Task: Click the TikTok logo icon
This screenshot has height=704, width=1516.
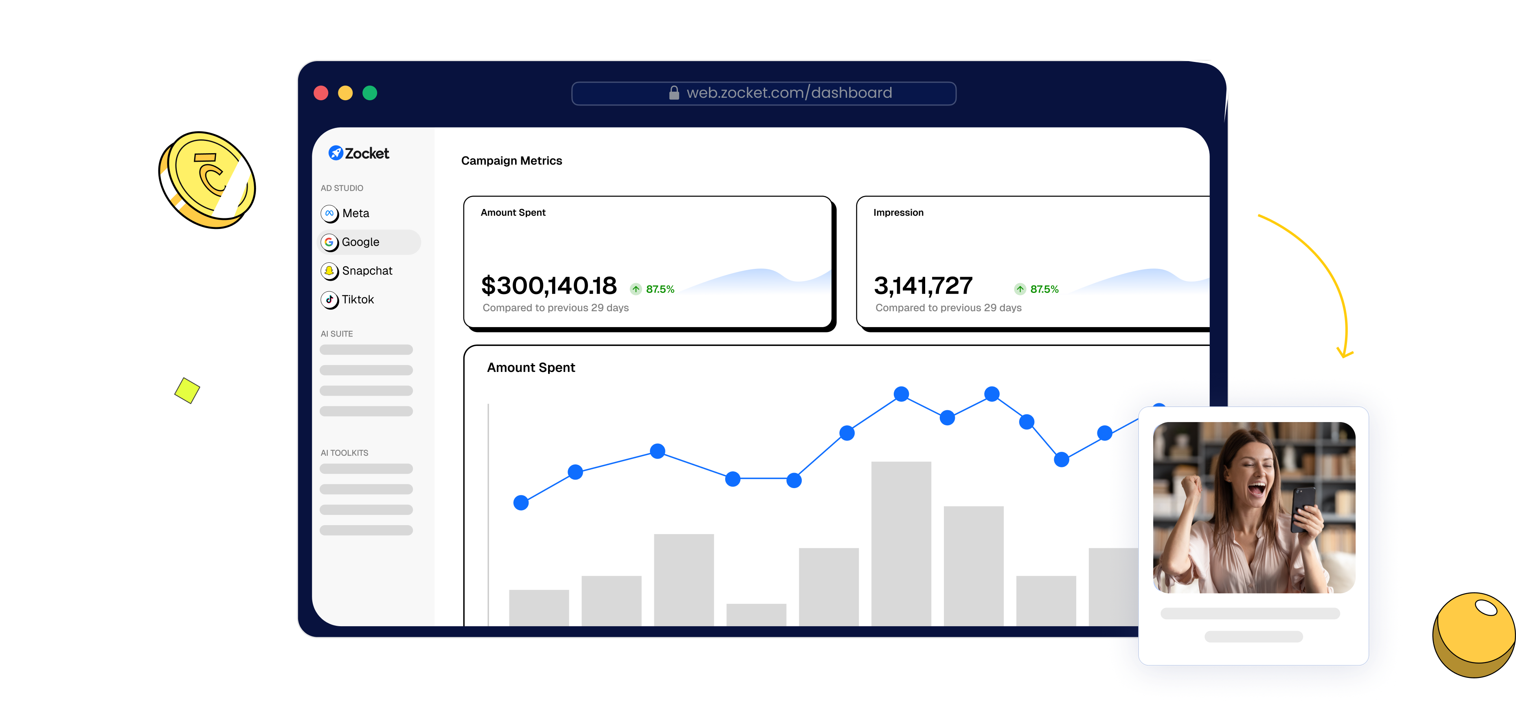Action: click(x=329, y=299)
